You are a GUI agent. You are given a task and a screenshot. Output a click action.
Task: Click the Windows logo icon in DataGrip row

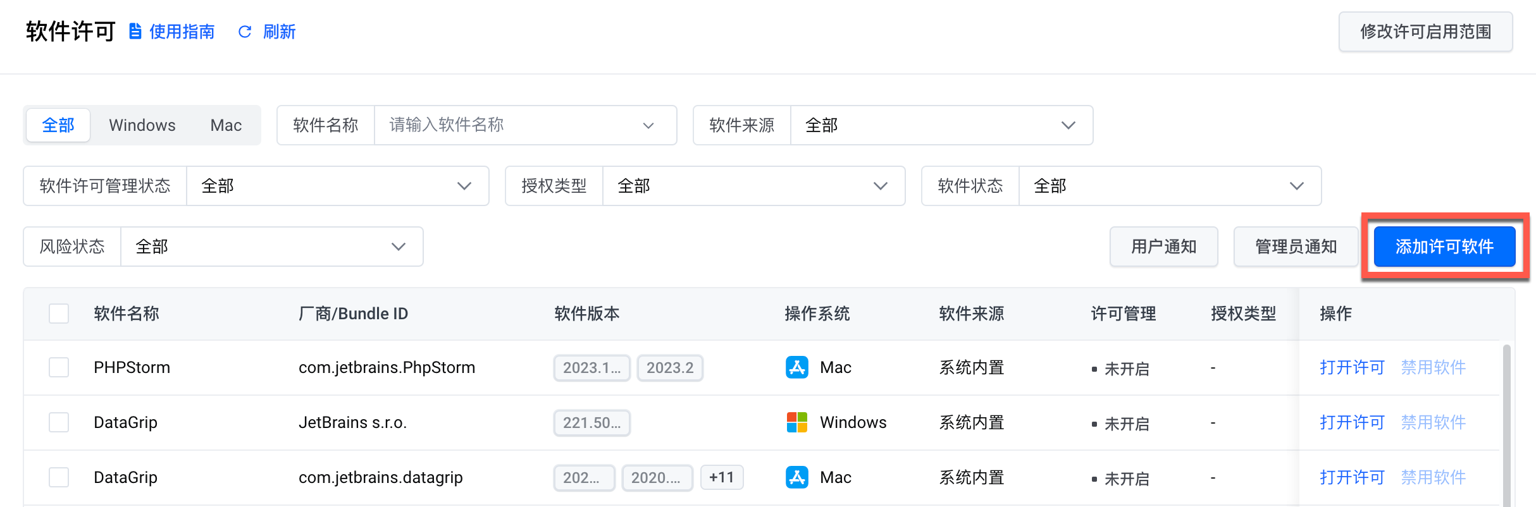point(797,422)
